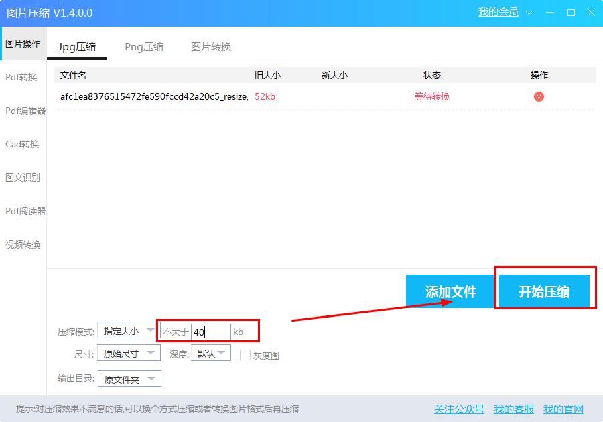
Task: Remove the afc1ea file with the red delete icon
Action: [539, 96]
